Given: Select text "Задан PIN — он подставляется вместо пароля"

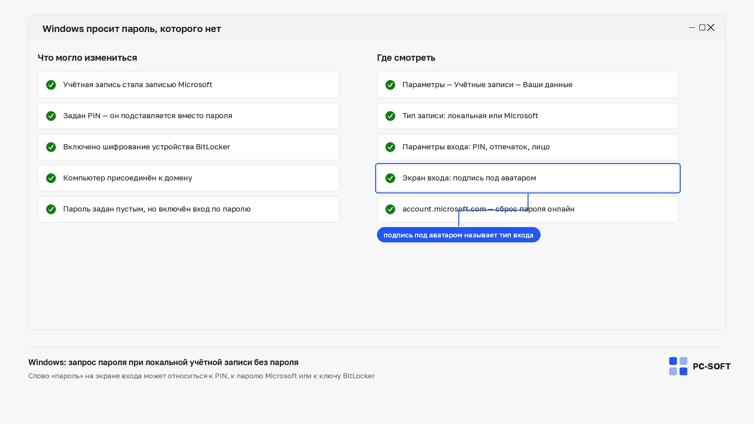Looking at the screenshot, I should coord(148,116).
